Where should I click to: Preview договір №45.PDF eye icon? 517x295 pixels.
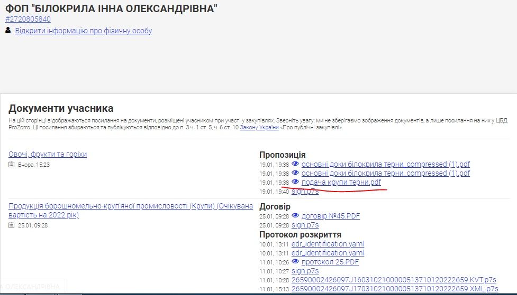pyautogui.click(x=295, y=215)
